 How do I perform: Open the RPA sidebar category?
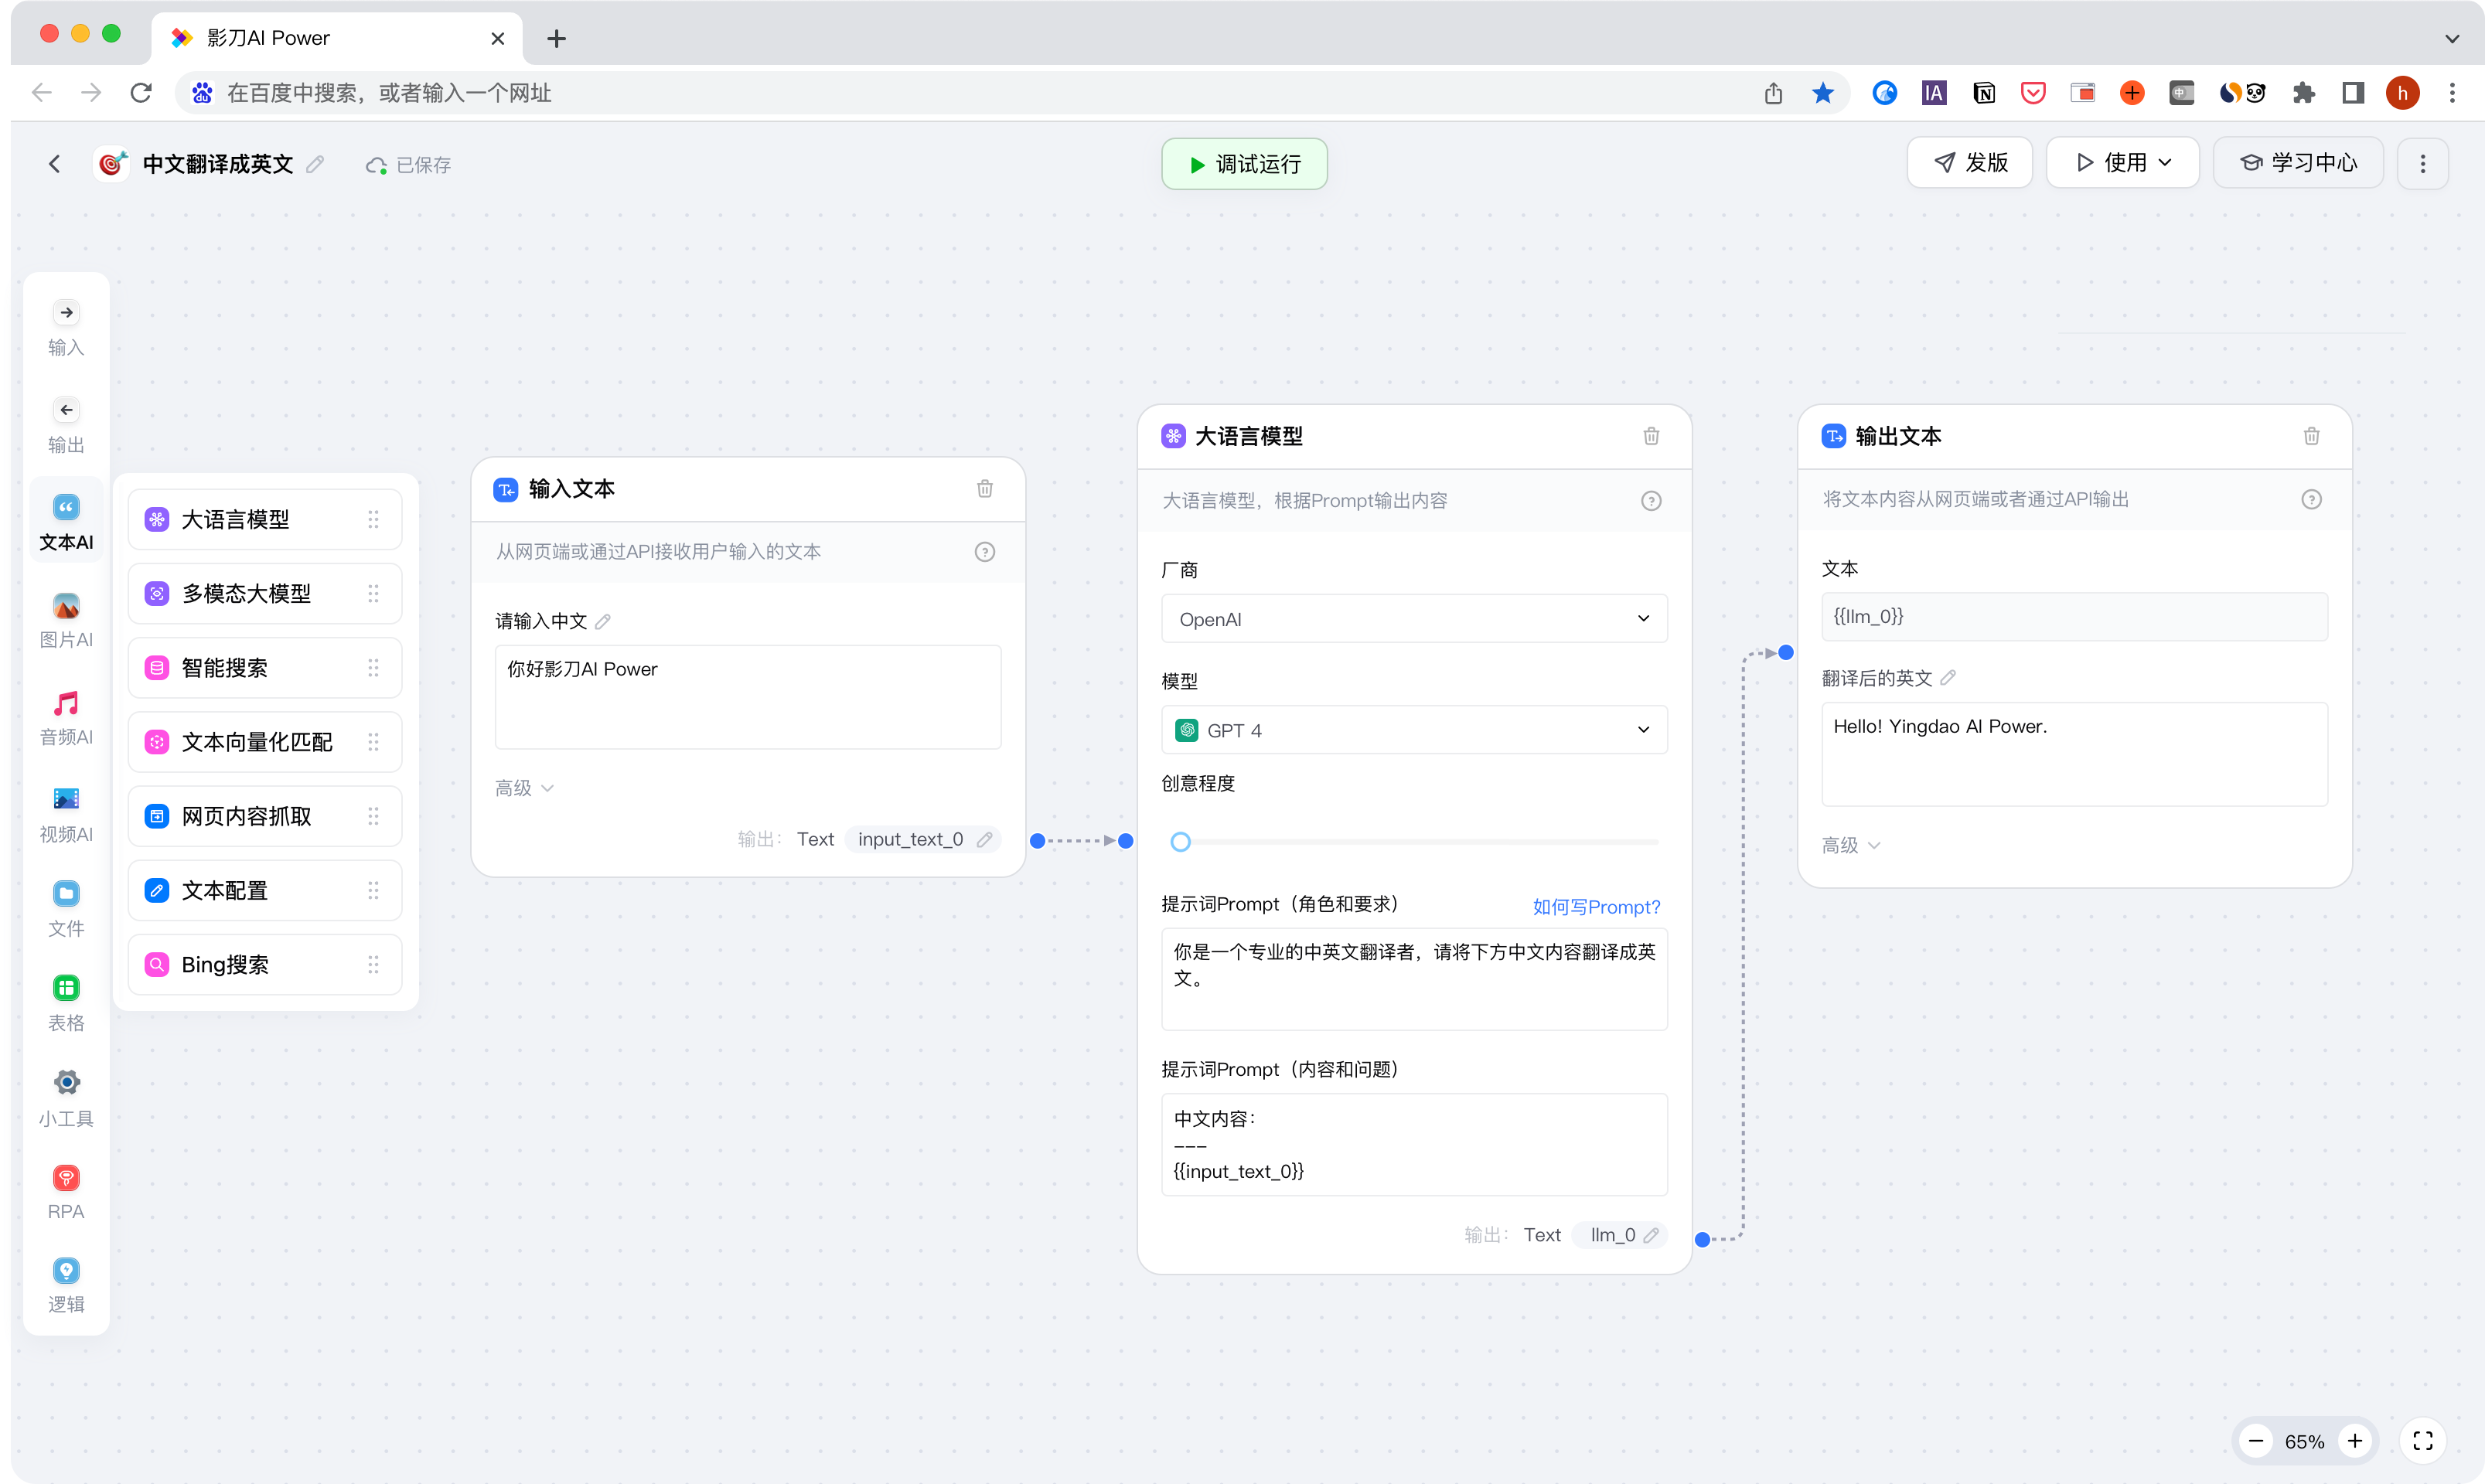coord(66,1191)
